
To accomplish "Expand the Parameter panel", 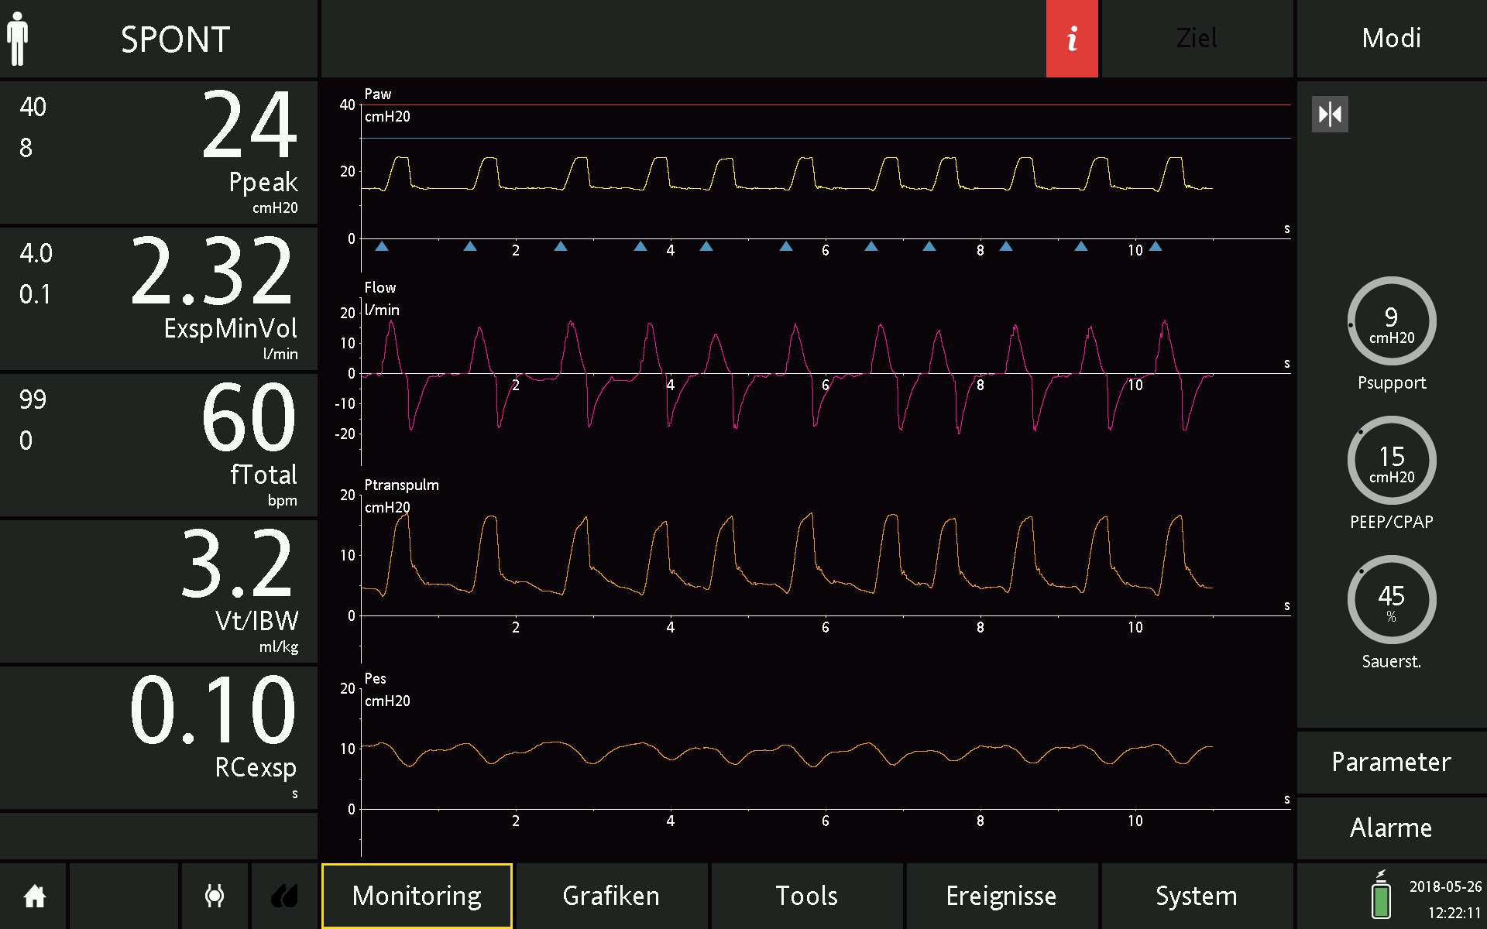I will (1390, 762).
